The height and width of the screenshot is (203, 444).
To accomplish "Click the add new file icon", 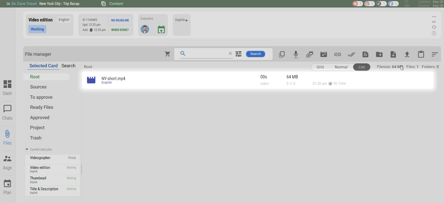I will (393, 54).
